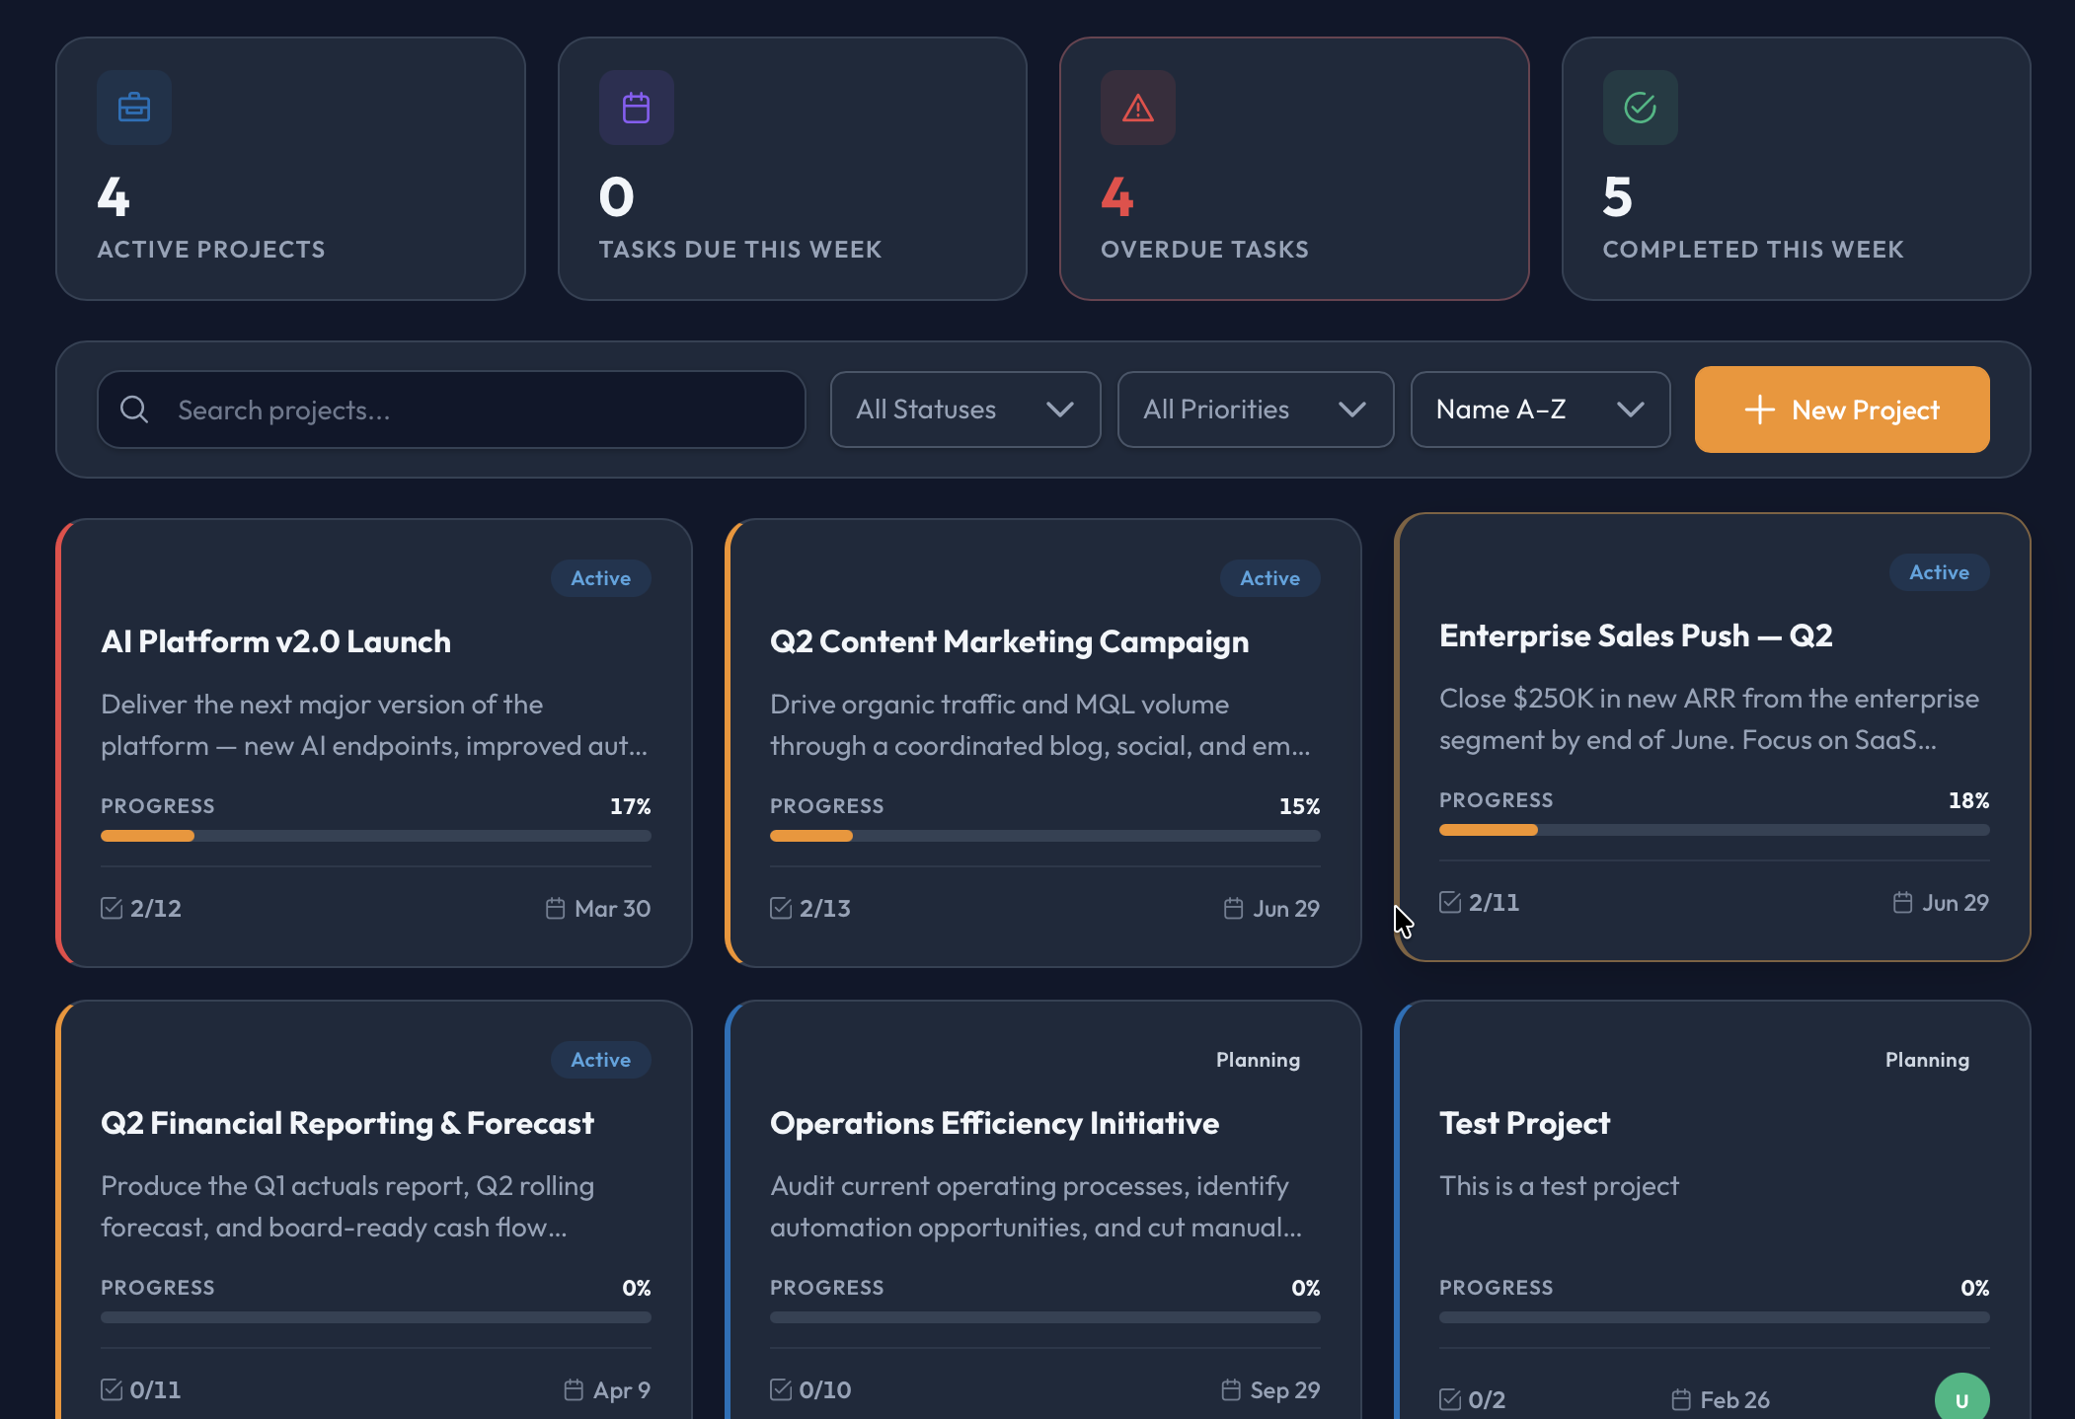The height and width of the screenshot is (1419, 2075).
Task: Click the search magnifier icon
Action: [134, 410]
